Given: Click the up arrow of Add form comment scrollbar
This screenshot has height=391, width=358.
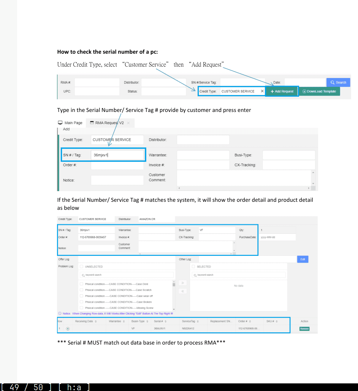Looking at the screenshot, I should pyautogui.click(x=313, y=172).
